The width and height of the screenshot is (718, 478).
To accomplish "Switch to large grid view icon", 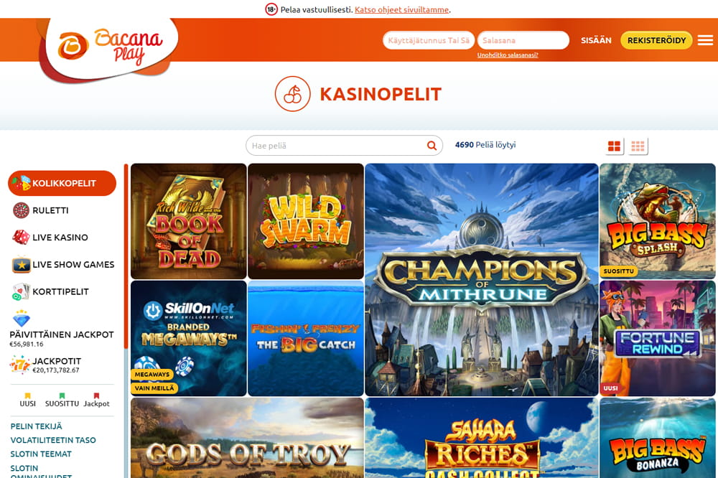I will coord(614,146).
